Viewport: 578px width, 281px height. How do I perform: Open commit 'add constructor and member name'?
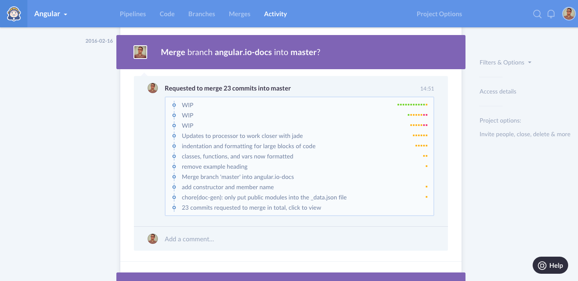tap(228, 187)
